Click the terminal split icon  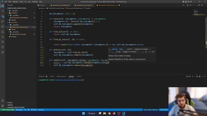[197, 76]
